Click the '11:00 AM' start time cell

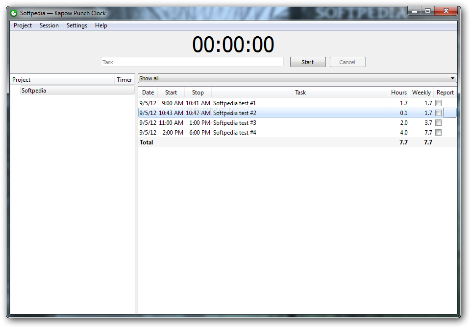(x=171, y=123)
